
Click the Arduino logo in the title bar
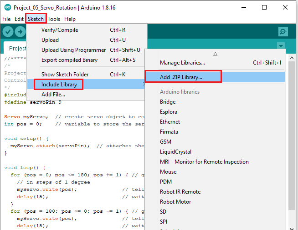8,7
